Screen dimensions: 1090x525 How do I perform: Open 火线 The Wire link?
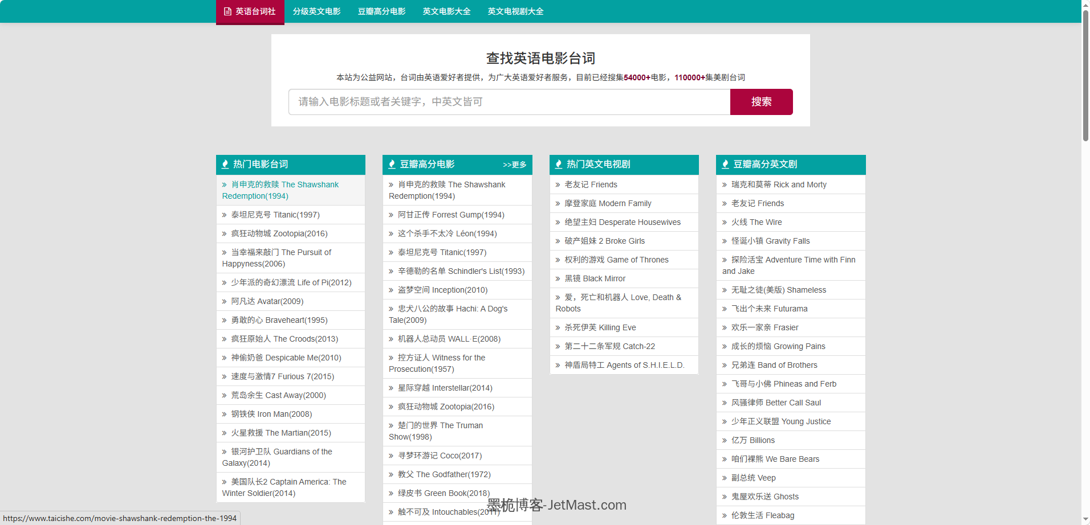[757, 222]
